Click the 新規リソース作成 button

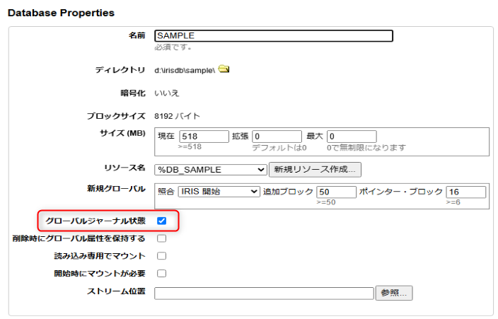(x=315, y=170)
